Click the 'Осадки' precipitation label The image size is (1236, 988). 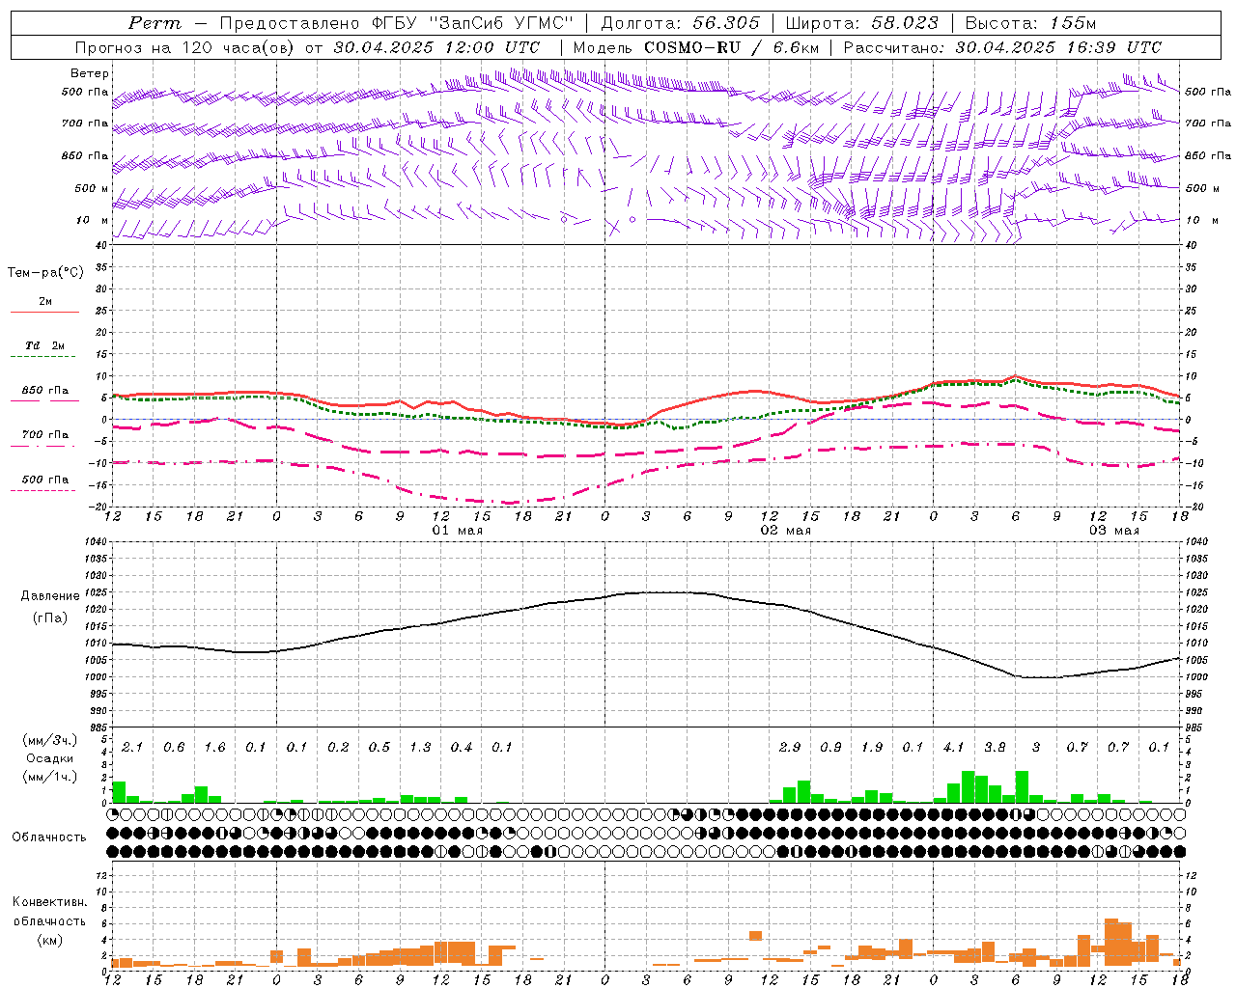click(x=49, y=758)
